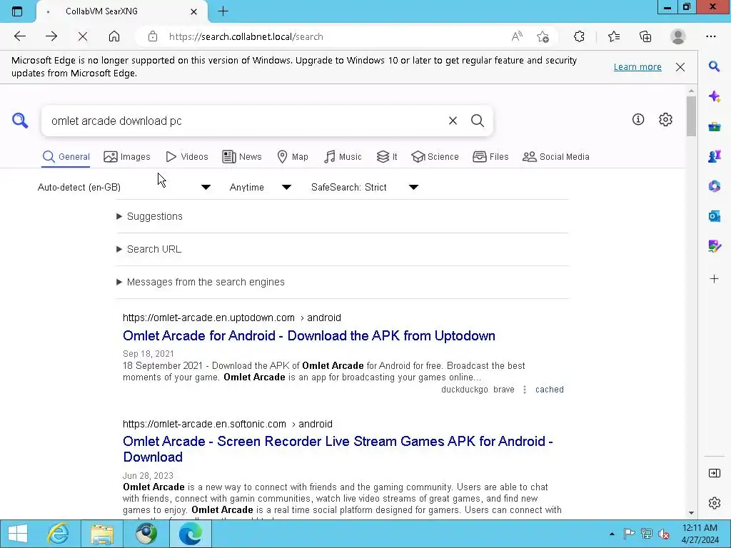Expand the Suggestions section
This screenshot has height=548, width=731.
pyautogui.click(x=150, y=216)
